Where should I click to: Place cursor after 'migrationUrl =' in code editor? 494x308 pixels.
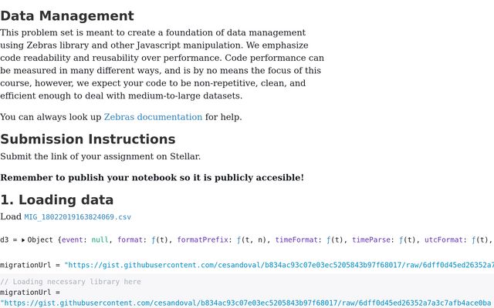click(60, 293)
